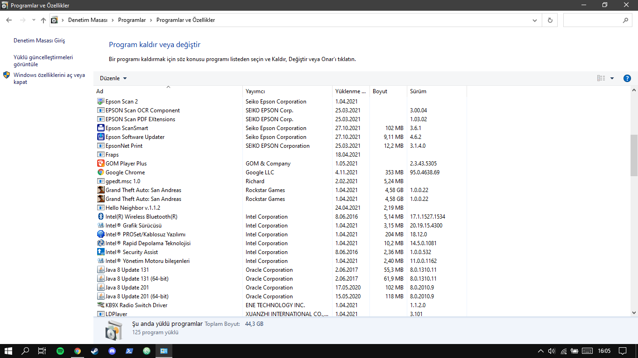Open the taskbar clock showing 16:05
The height and width of the screenshot is (358, 638).
tap(604, 351)
